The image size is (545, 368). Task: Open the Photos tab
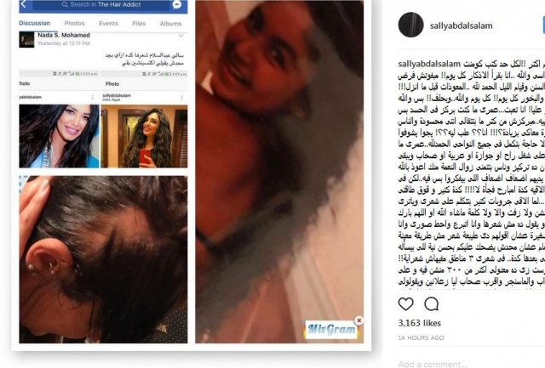[74, 23]
